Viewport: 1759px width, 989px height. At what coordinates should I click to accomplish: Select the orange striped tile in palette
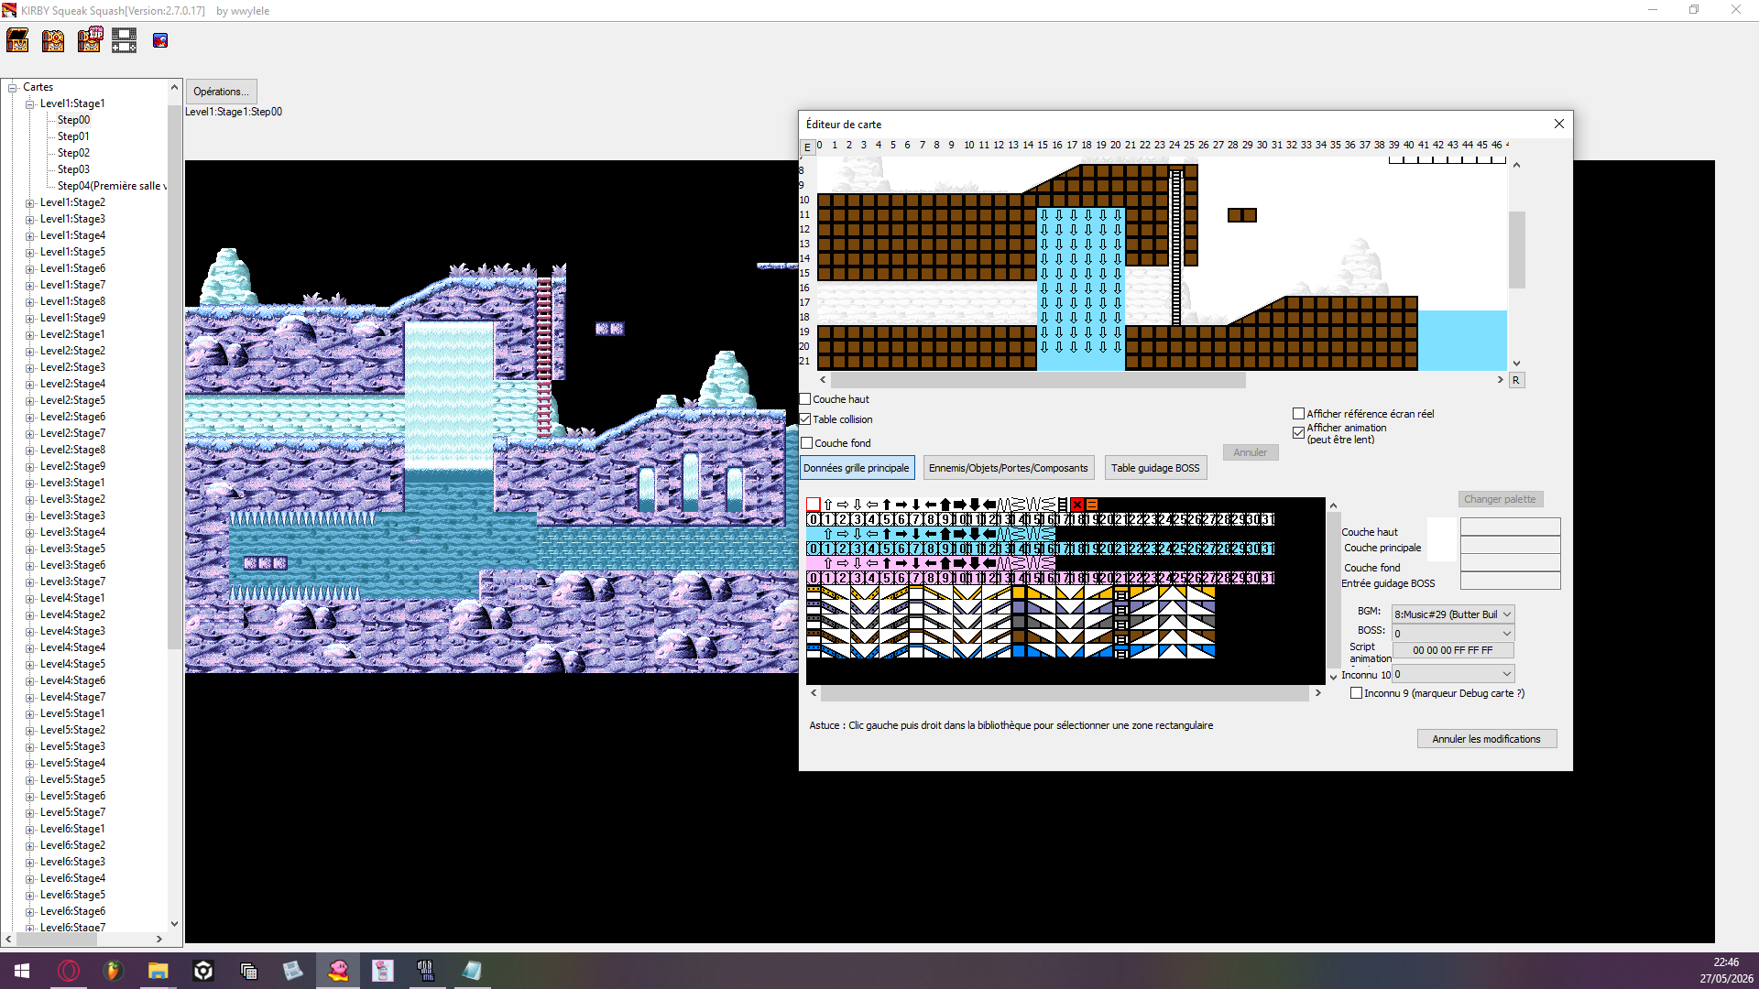(x=1092, y=505)
